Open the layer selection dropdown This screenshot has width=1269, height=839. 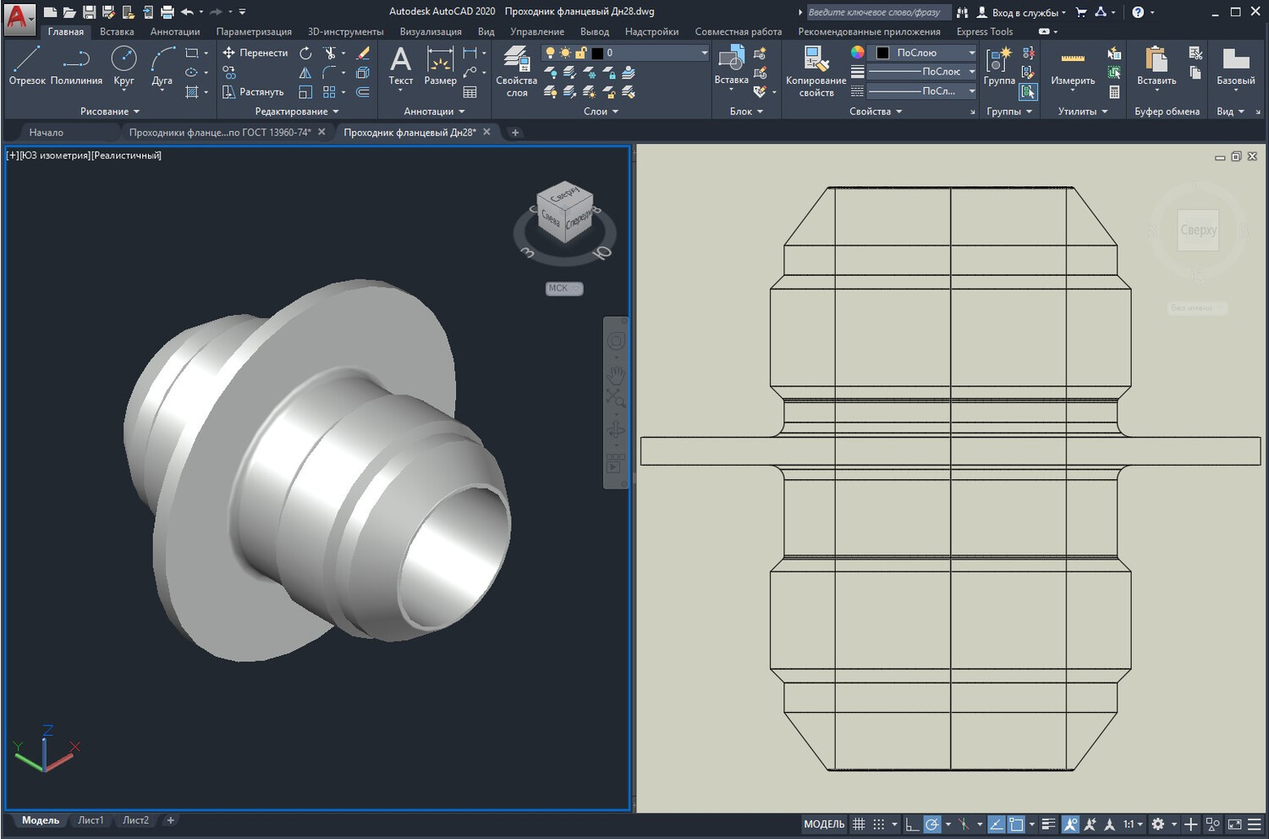coord(625,52)
